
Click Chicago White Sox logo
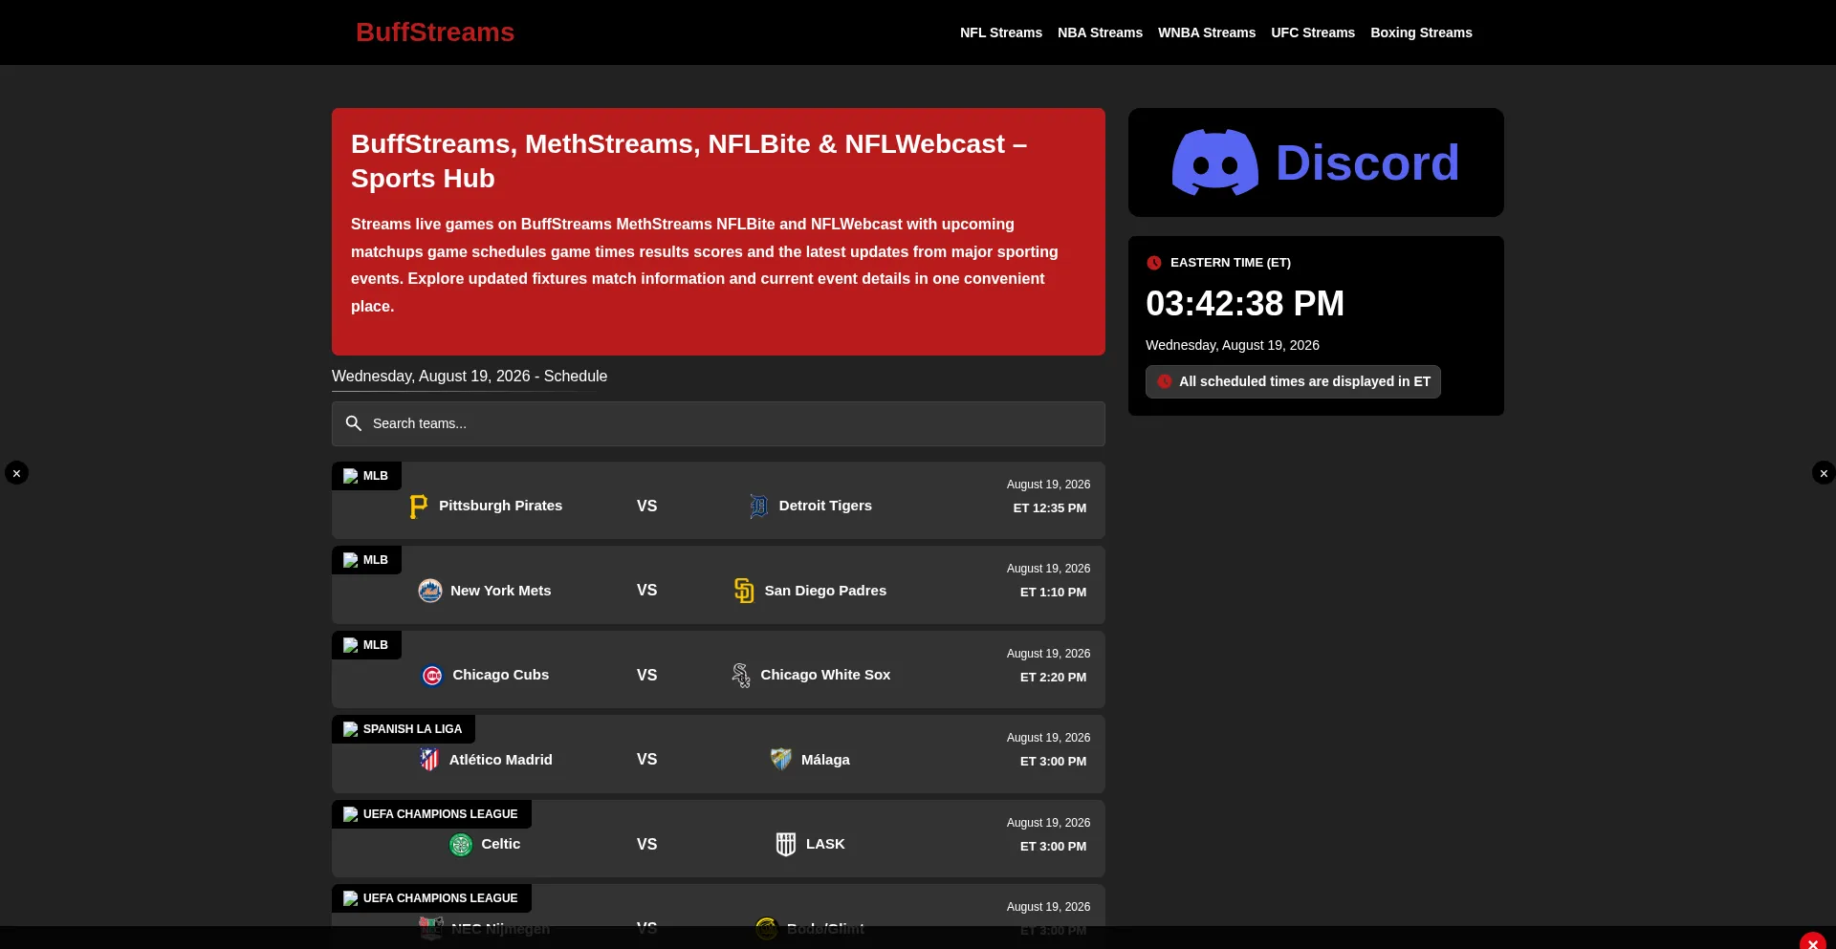tap(741, 676)
